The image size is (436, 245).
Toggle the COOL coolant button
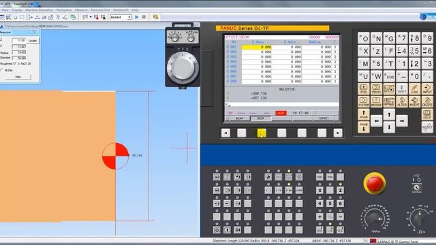[320, 177]
